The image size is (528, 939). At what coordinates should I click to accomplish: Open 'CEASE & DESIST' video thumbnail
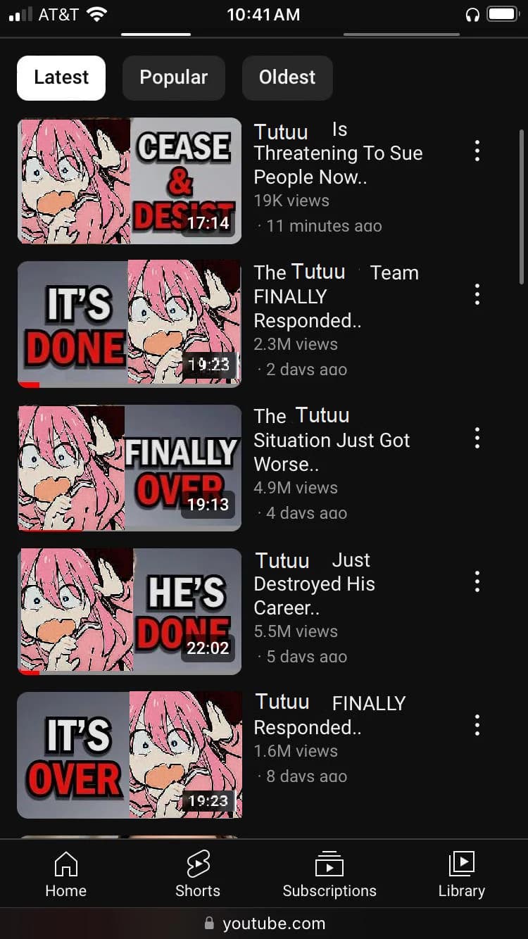(x=130, y=181)
